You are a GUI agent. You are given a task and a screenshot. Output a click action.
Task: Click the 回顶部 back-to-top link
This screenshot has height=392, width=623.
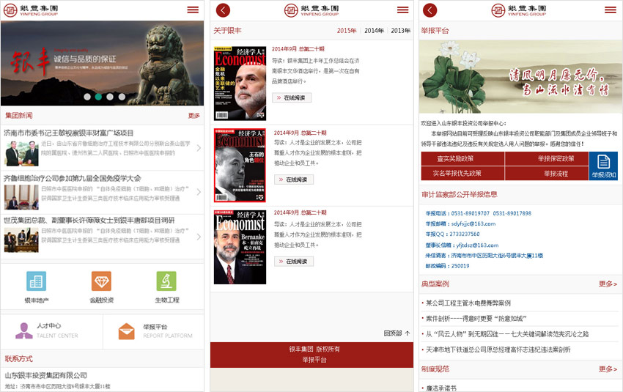[x=397, y=333]
